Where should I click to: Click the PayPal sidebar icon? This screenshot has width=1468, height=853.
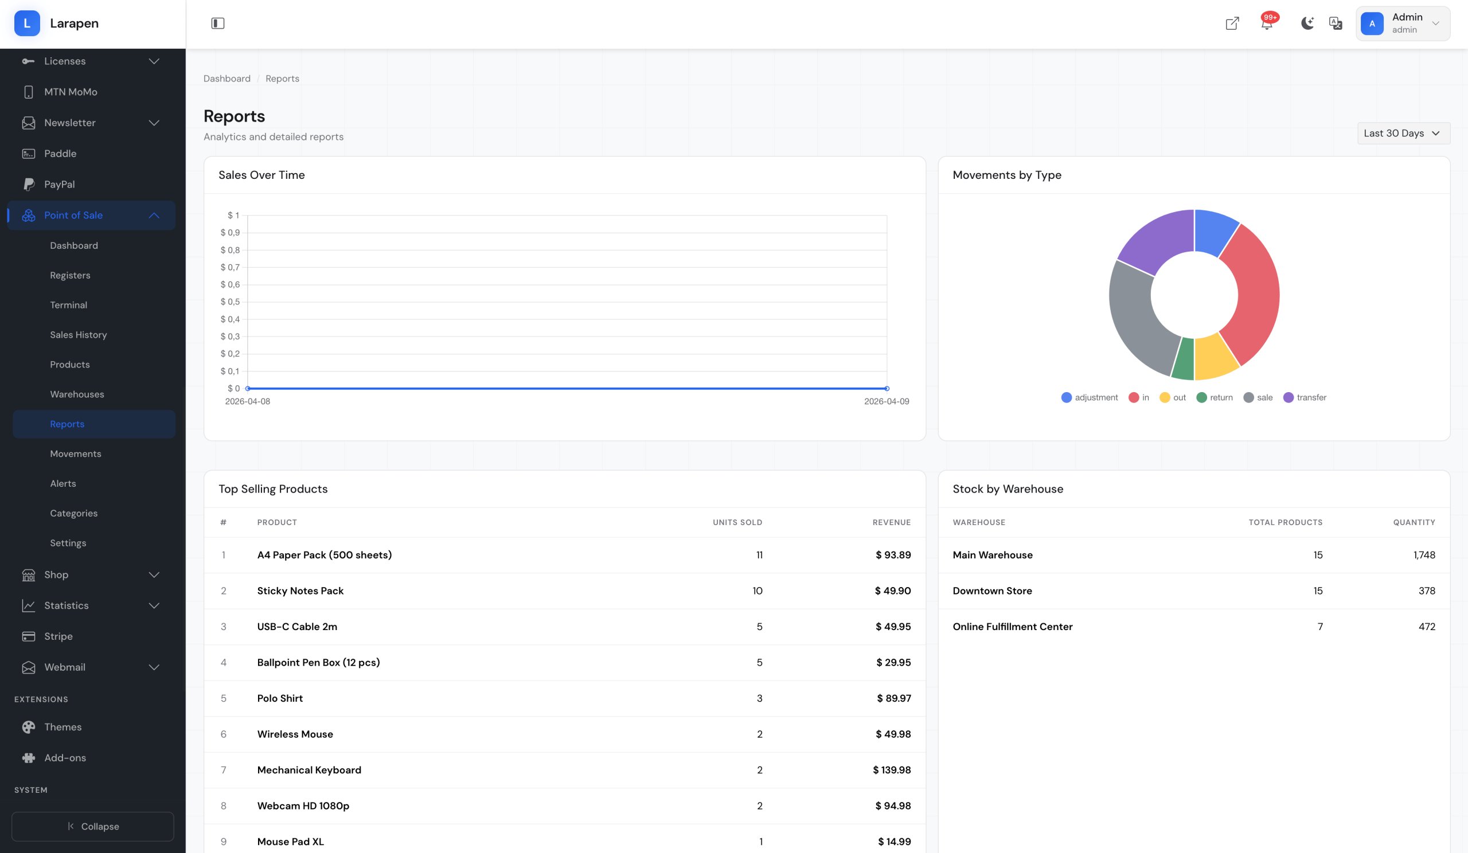[x=29, y=184]
